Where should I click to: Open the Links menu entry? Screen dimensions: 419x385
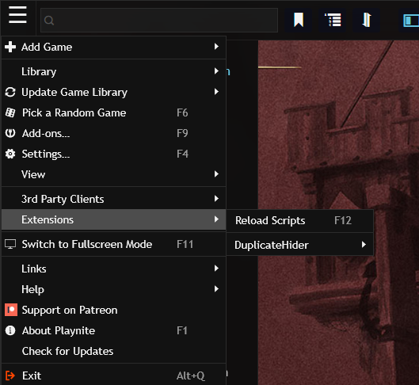pyautogui.click(x=114, y=269)
